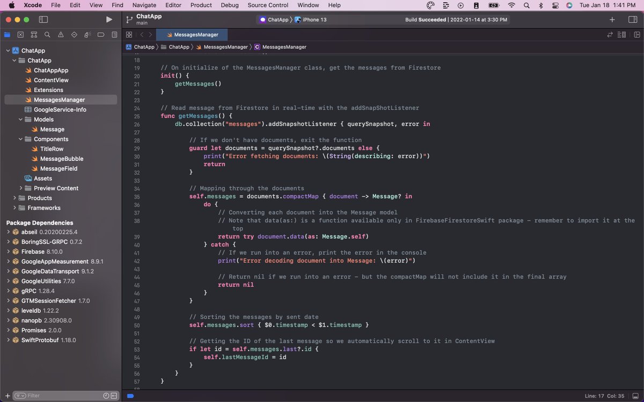The width and height of the screenshot is (644, 402).
Task: Collapse the ChatApp group folder
Action: pyautogui.click(x=14, y=61)
